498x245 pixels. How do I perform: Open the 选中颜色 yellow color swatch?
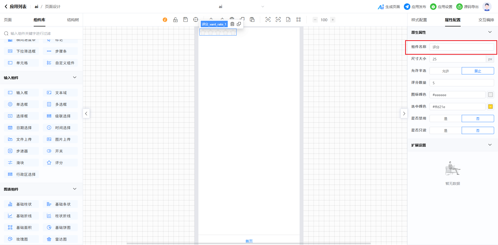[490, 107]
